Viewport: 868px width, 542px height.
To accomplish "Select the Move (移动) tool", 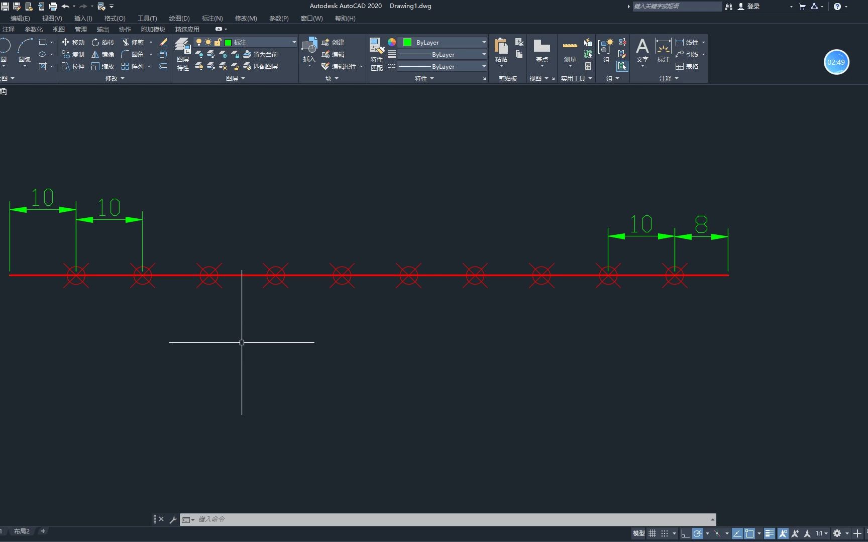I will pyautogui.click(x=73, y=42).
